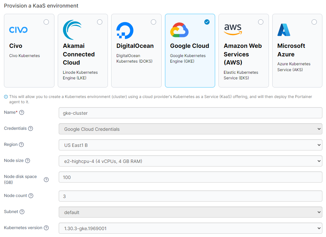Click the Akamai Connected Cloud card title
The height and width of the screenshot is (237, 326).
point(79,54)
